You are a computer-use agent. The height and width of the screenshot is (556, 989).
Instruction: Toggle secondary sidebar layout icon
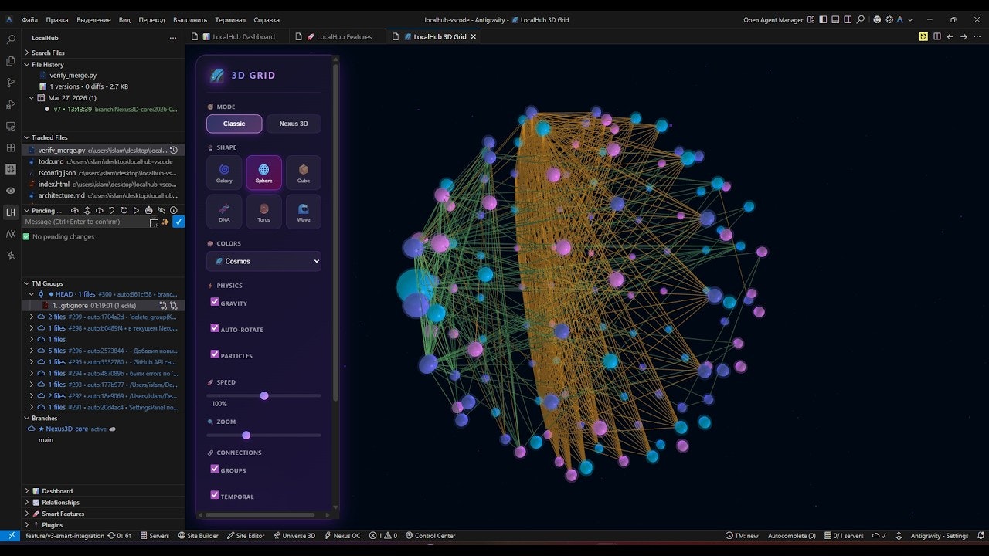click(848, 19)
